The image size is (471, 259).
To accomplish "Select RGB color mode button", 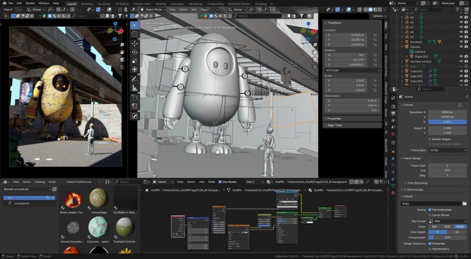I will pos(447,227).
